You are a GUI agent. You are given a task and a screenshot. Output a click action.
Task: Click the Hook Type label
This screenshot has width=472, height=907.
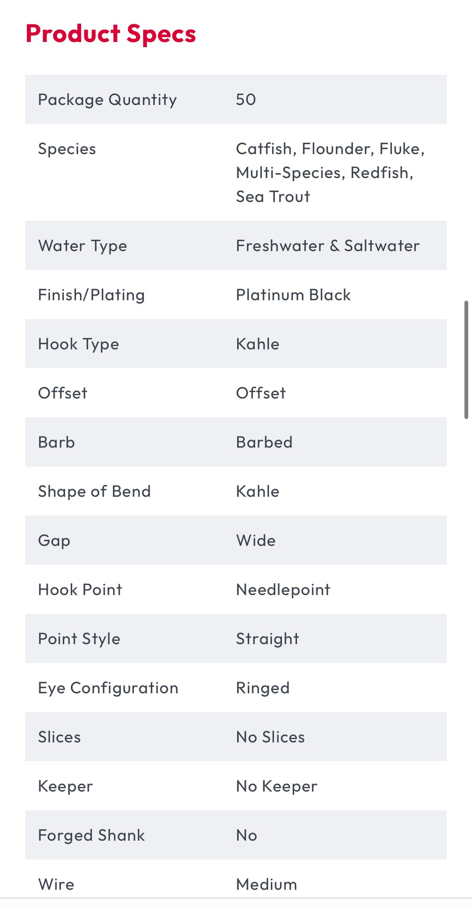click(79, 344)
